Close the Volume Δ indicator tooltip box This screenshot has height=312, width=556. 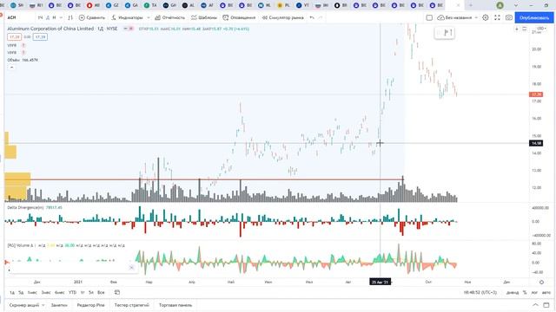click(x=131, y=268)
